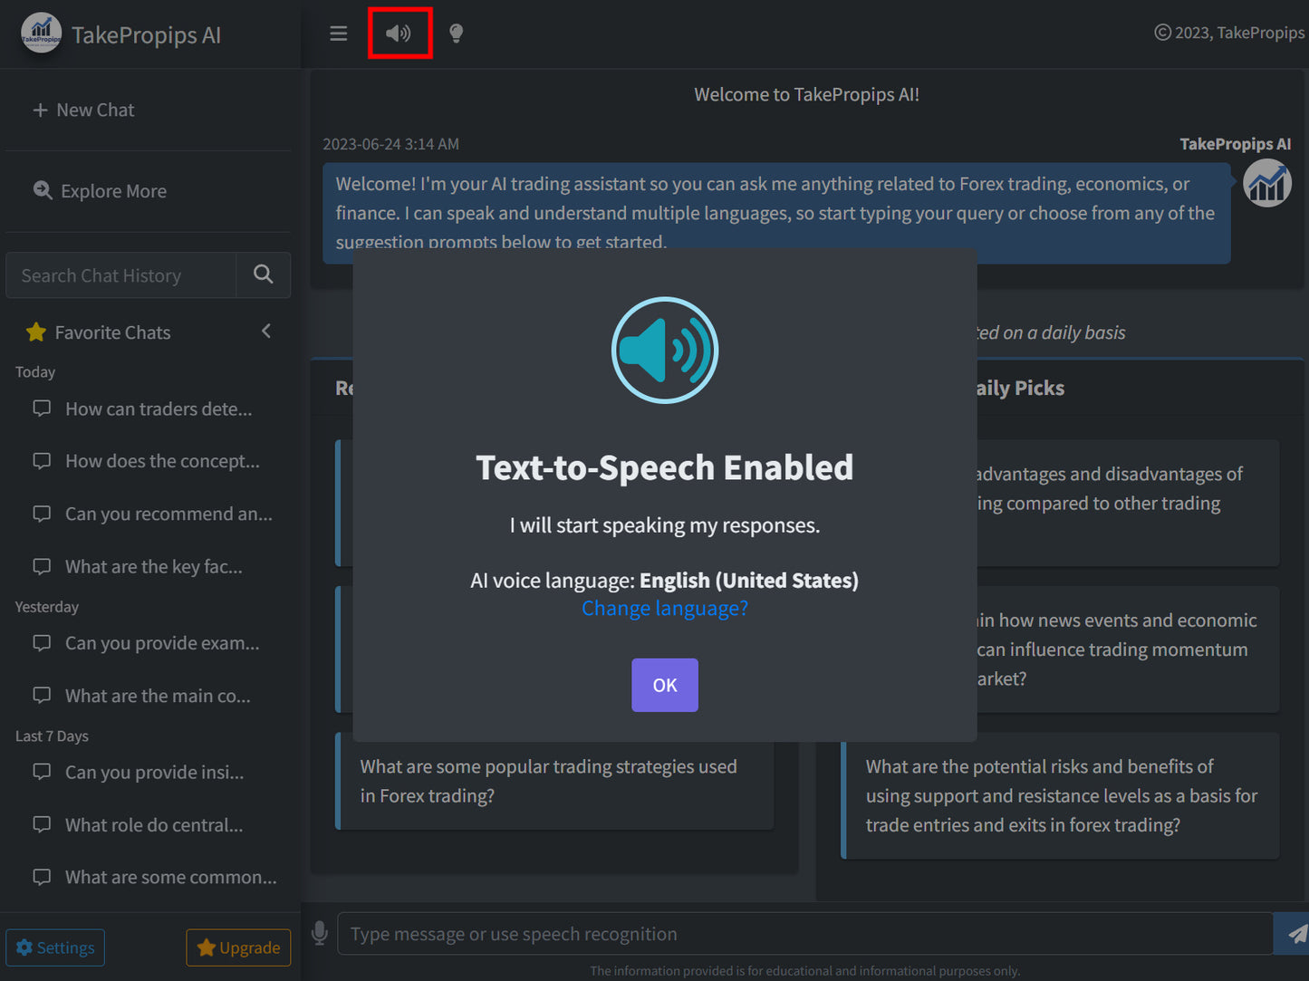Screen dimensions: 1309x981
Task: Click the 'Today' section label
Action: pyautogui.click(x=35, y=372)
